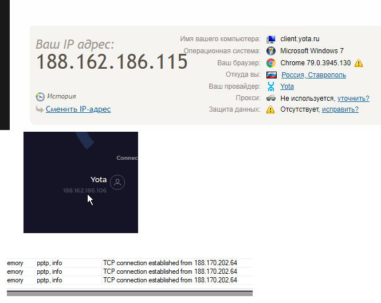381x303 pixels.
Task: Click the first pptp, info log cell
Action: 69,263
